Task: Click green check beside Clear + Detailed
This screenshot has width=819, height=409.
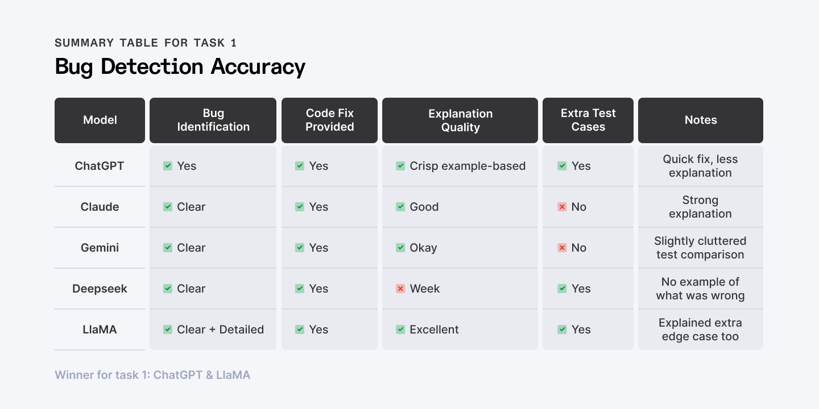Action: (x=168, y=329)
